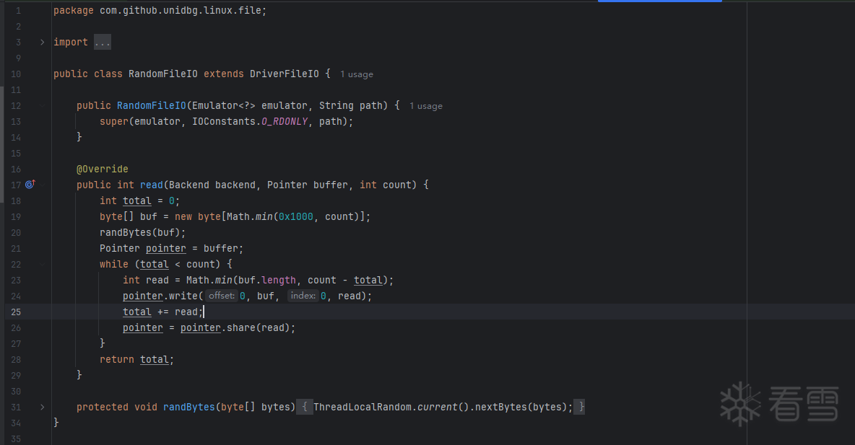Image resolution: width=855 pixels, height=445 pixels.
Task: Click line number 25 in the gutter
Action: tap(16, 312)
